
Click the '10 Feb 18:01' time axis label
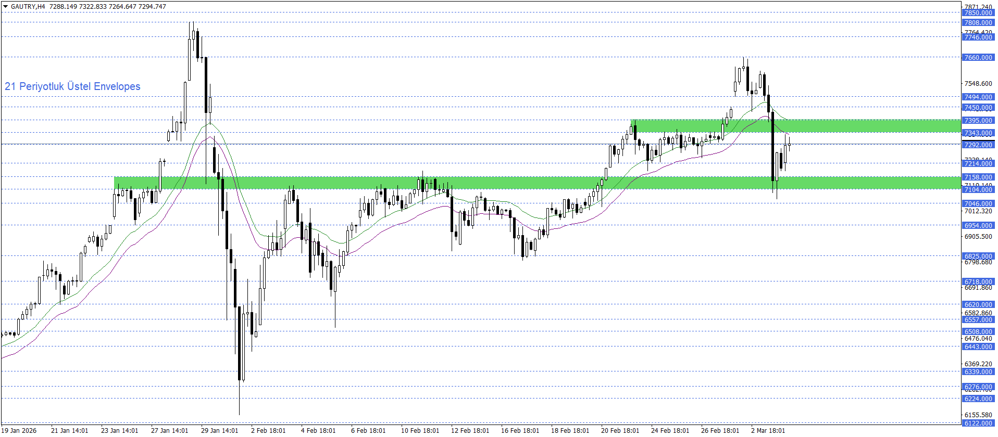pyautogui.click(x=420, y=430)
